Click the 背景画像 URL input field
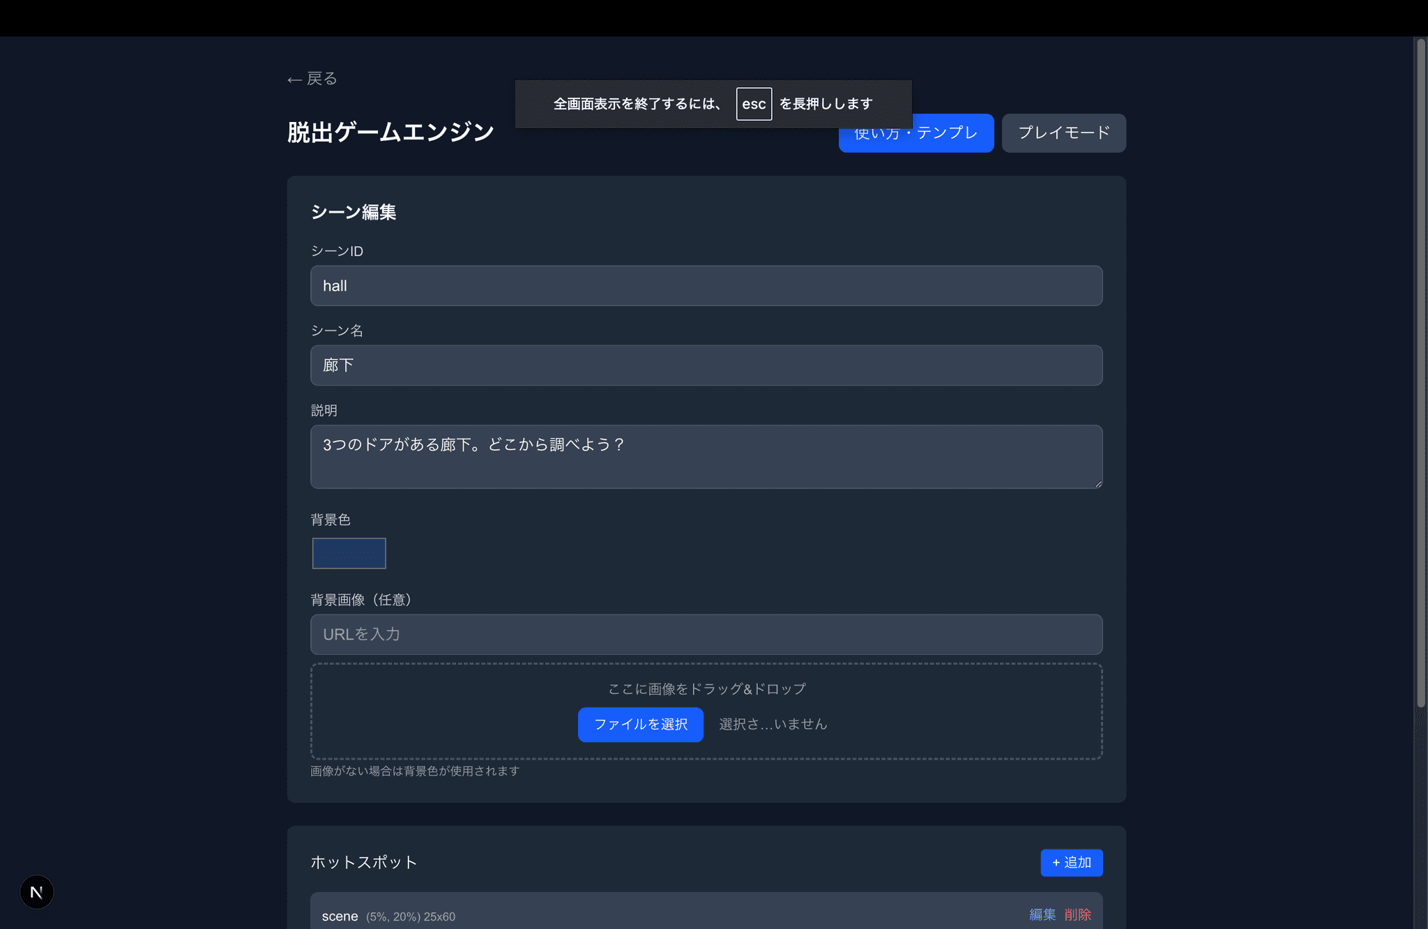Image resolution: width=1428 pixels, height=929 pixels. 706,635
